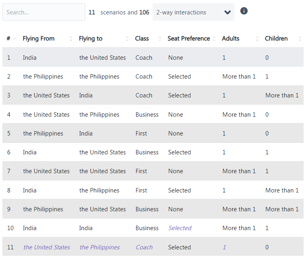Image resolution: width=306 pixels, height=259 pixels.
Task: Toggle sort arrows on Class column
Action: point(160,39)
